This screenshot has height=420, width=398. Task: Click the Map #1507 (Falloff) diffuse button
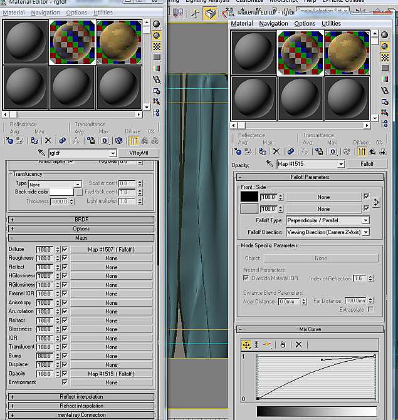pos(112,249)
